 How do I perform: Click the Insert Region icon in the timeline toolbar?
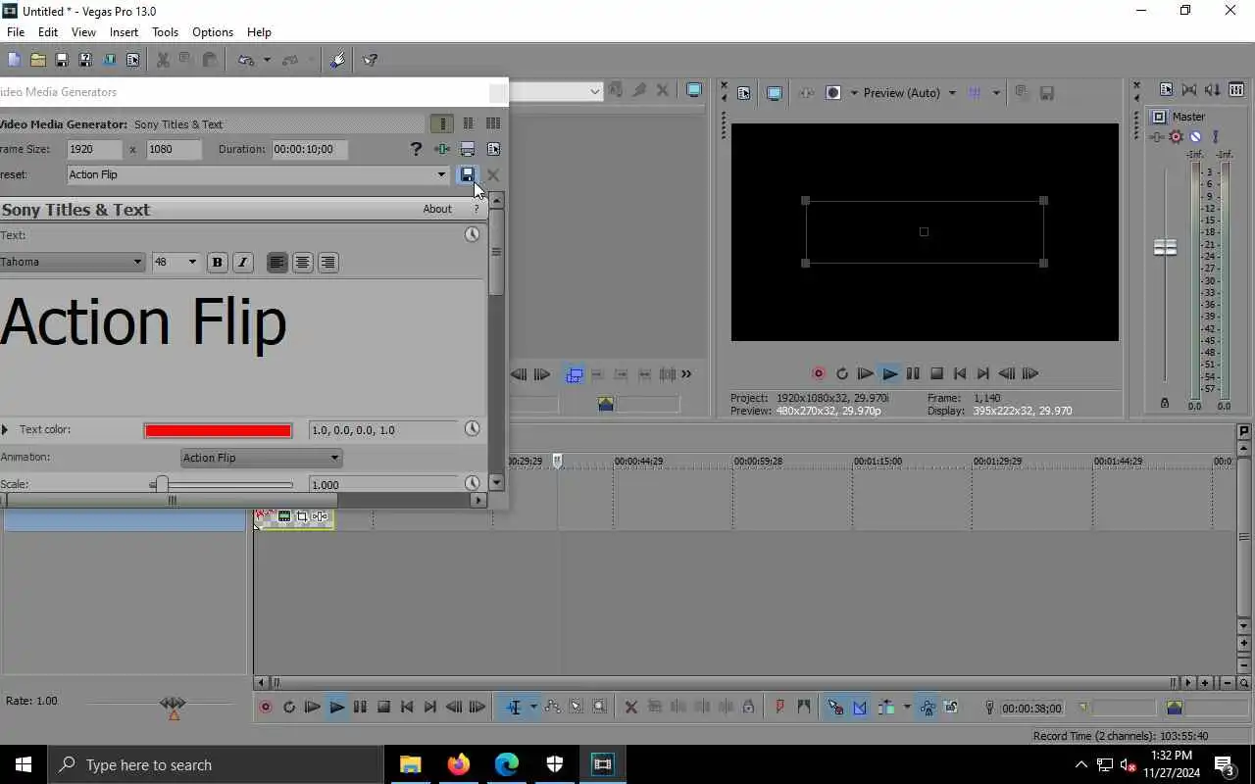coord(804,707)
